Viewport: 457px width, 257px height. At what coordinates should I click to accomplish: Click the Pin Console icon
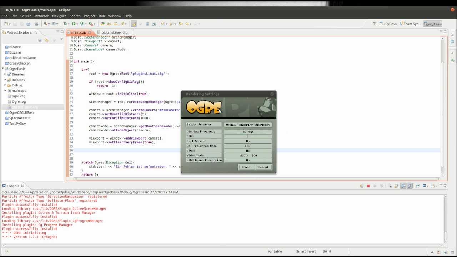pos(417,186)
